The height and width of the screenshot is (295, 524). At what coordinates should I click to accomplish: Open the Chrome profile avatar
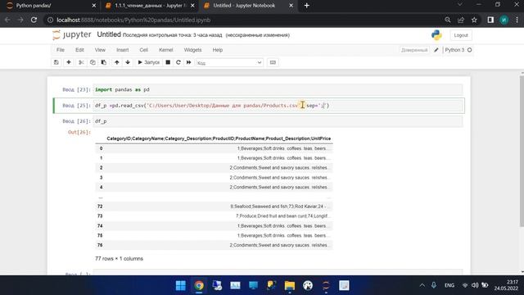504,20
